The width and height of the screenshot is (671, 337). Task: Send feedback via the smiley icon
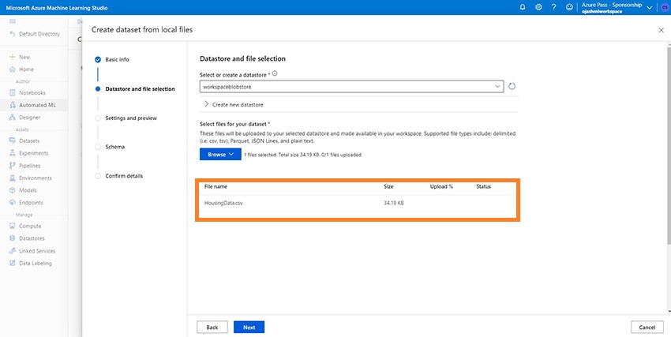click(570, 7)
